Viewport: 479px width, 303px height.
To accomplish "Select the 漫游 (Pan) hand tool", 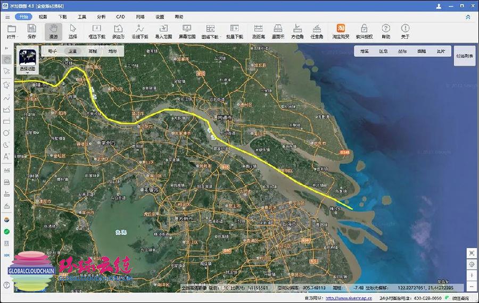I will point(53,31).
